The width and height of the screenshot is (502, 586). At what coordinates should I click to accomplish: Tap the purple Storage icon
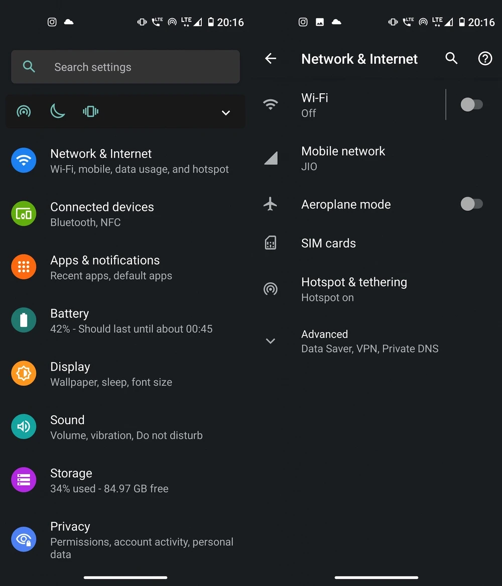(24, 480)
